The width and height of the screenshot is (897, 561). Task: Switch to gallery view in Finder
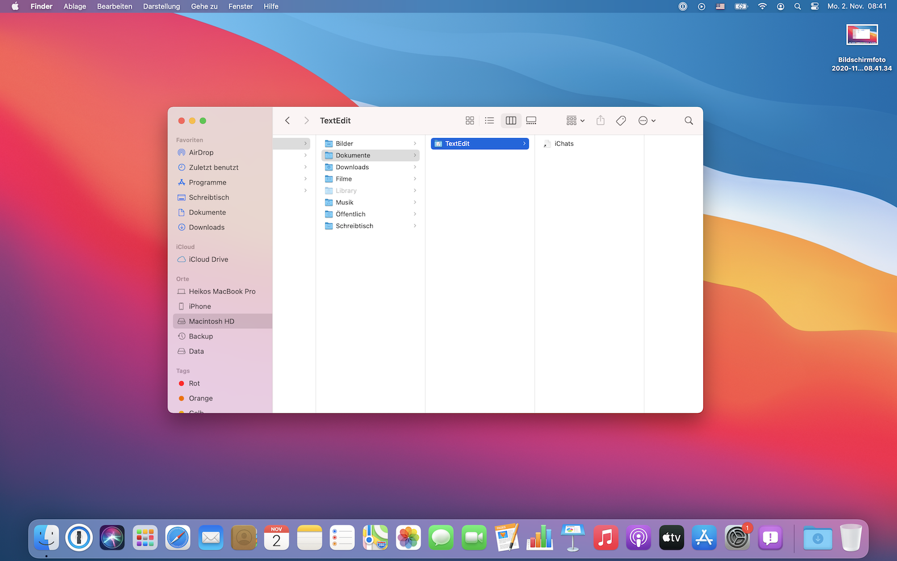tap(531, 120)
